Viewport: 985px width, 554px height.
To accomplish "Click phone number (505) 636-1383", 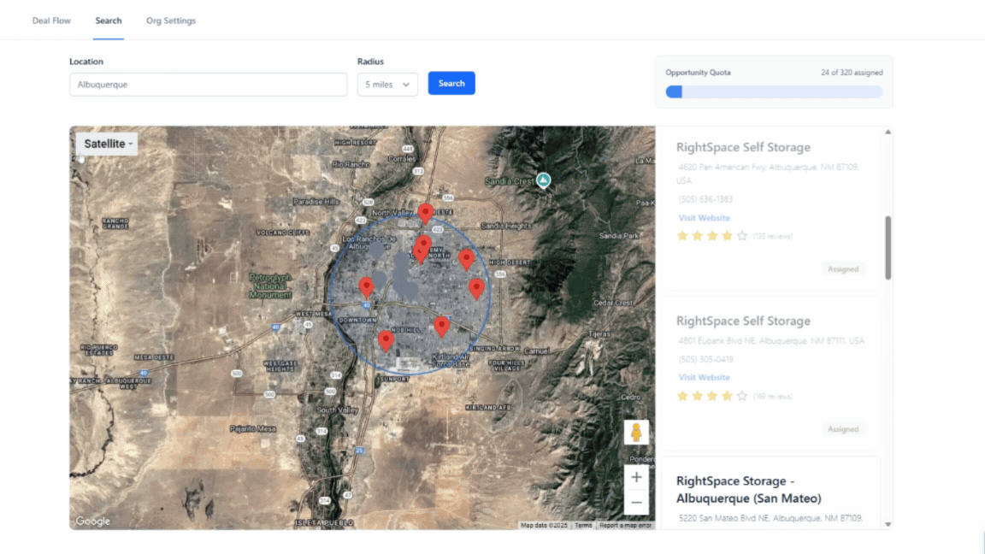I will coord(705,199).
